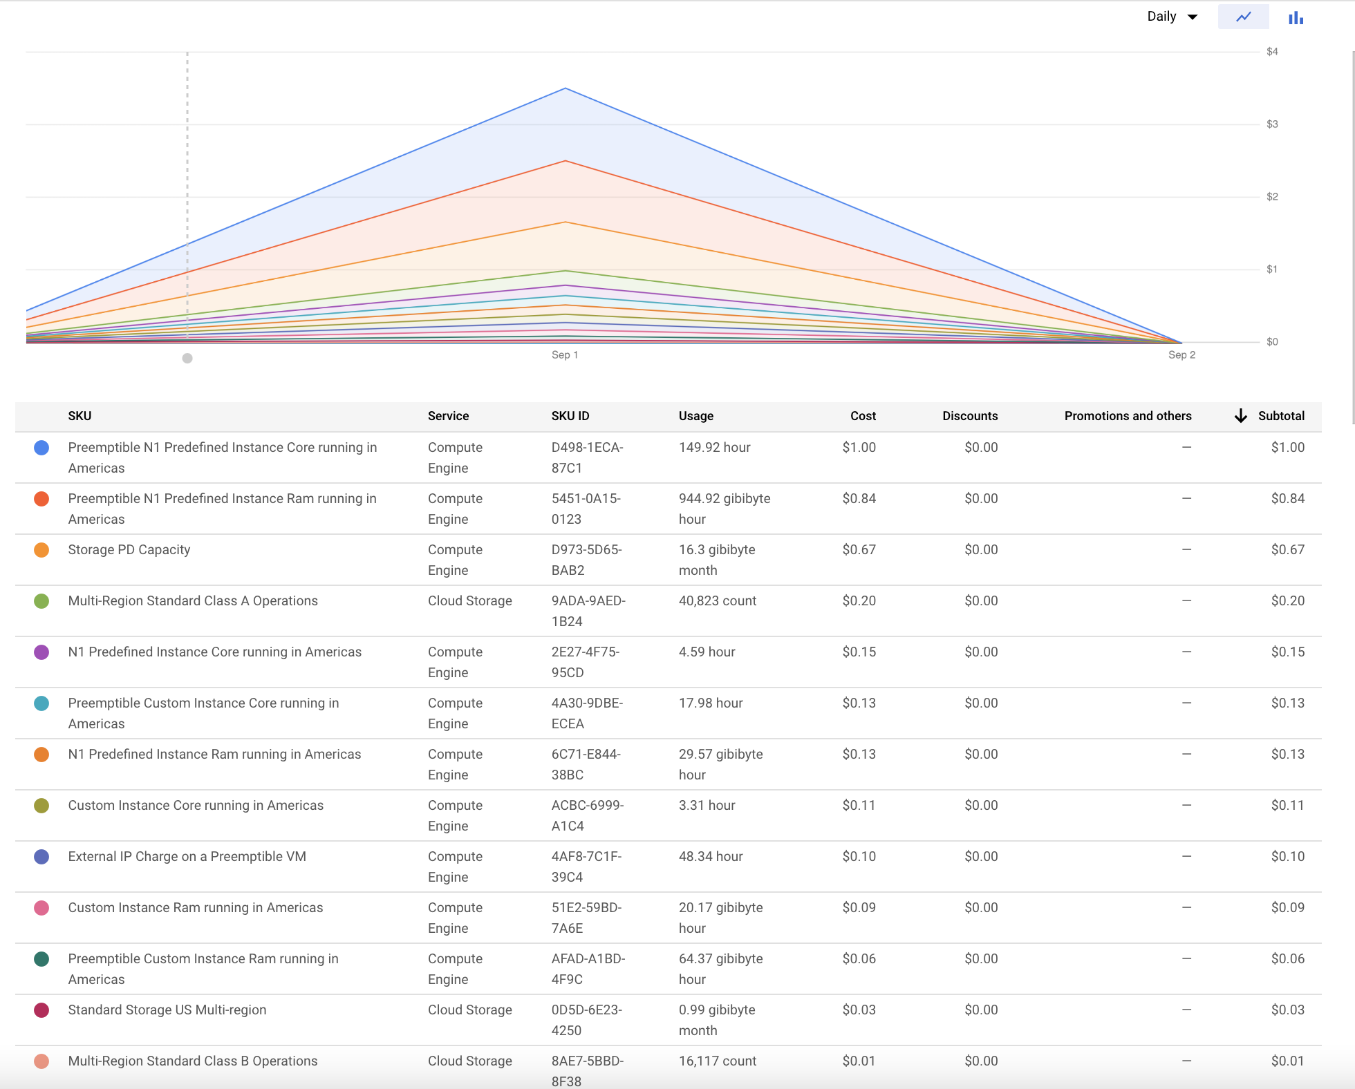
Task: Select 'Custom Instance Ram running in Americas'
Action: [x=196, y=908]
